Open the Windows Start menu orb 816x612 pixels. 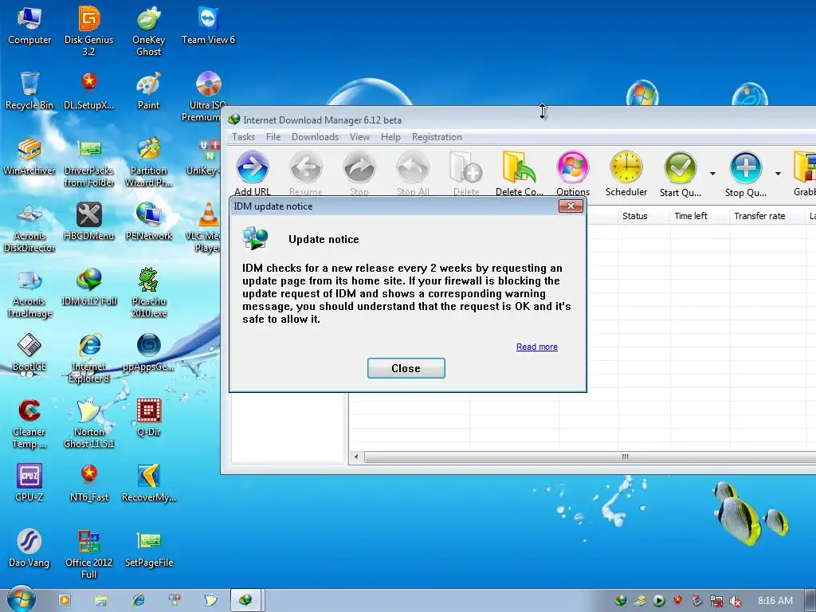coord(22,599)
